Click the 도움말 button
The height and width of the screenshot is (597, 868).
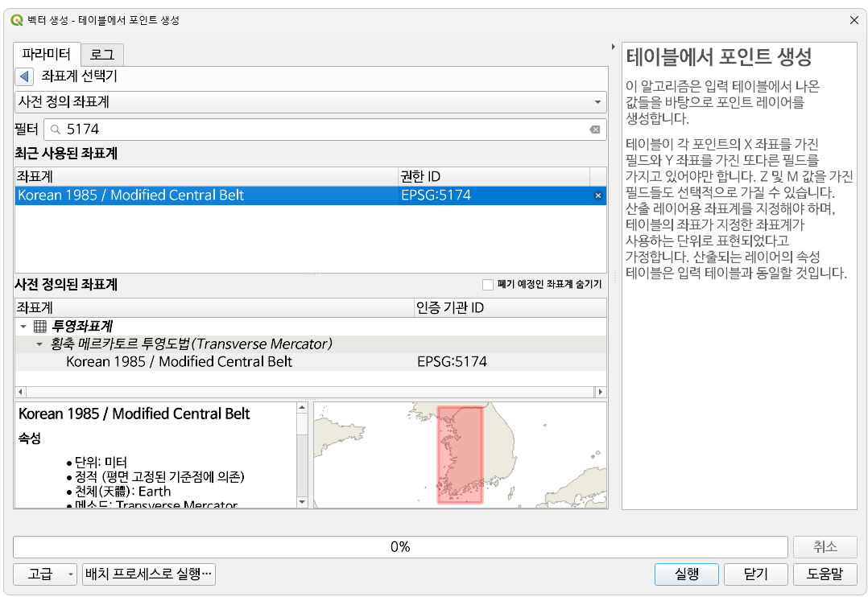[825, 574]
